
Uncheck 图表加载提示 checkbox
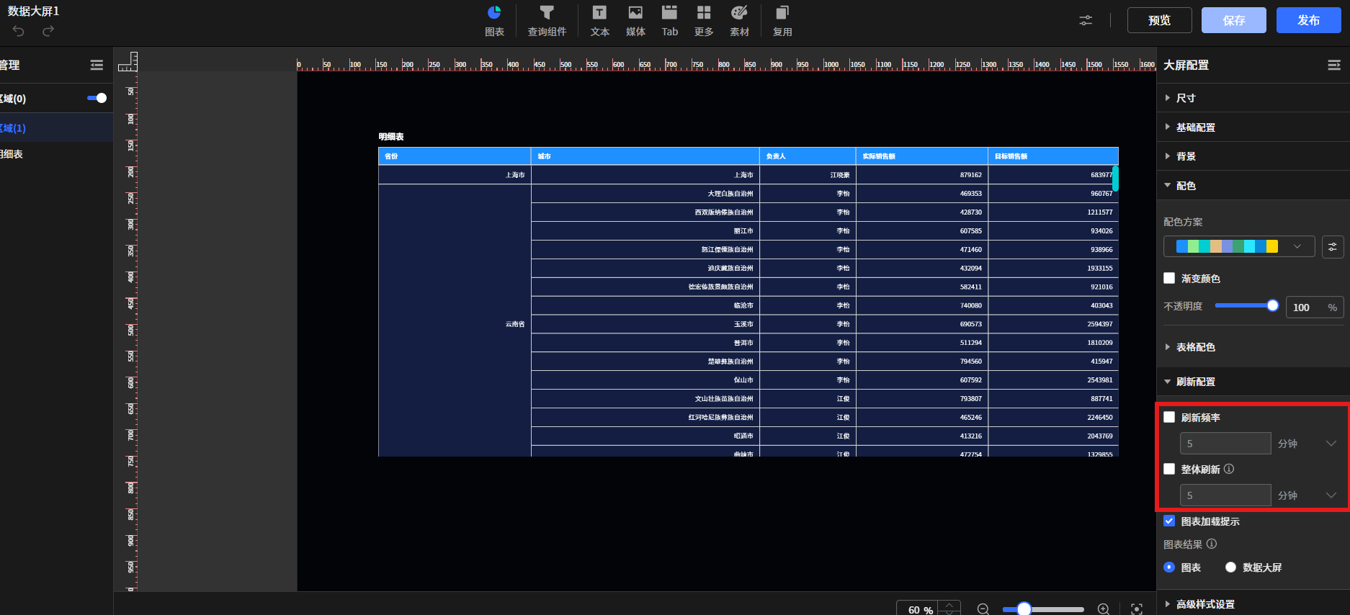coord(1169,521)
